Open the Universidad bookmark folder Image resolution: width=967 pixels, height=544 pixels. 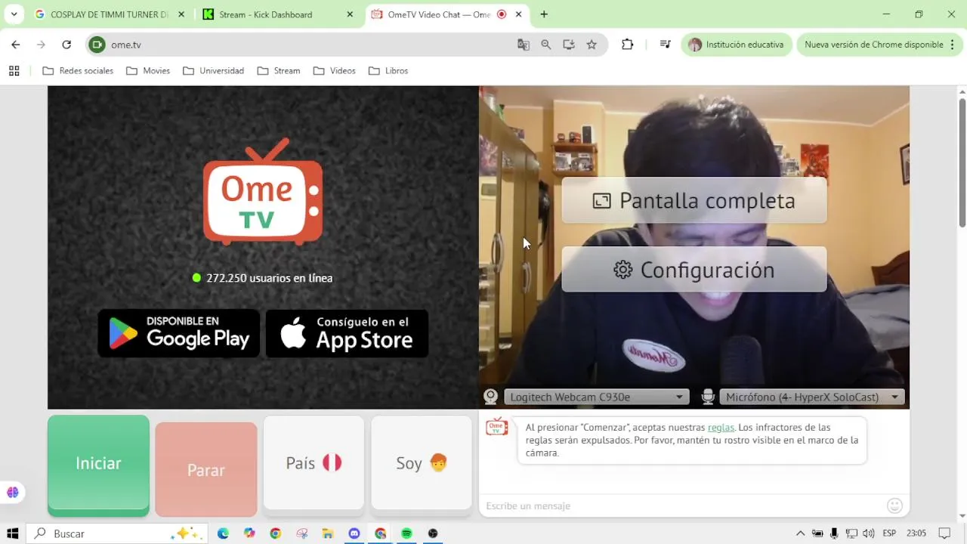tap(213, 71)
